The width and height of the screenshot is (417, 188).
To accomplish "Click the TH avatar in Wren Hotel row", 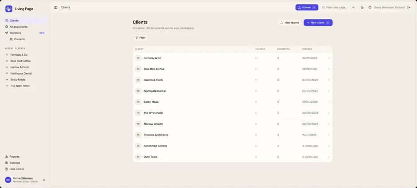I will (138, 113).
